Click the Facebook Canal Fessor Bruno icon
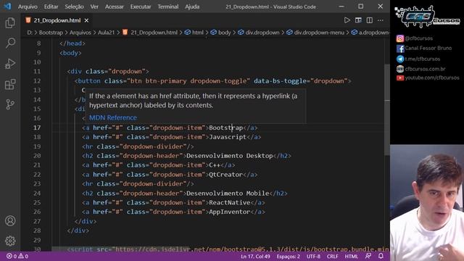This screenshot has height=261, width=464. click(400, 49)
